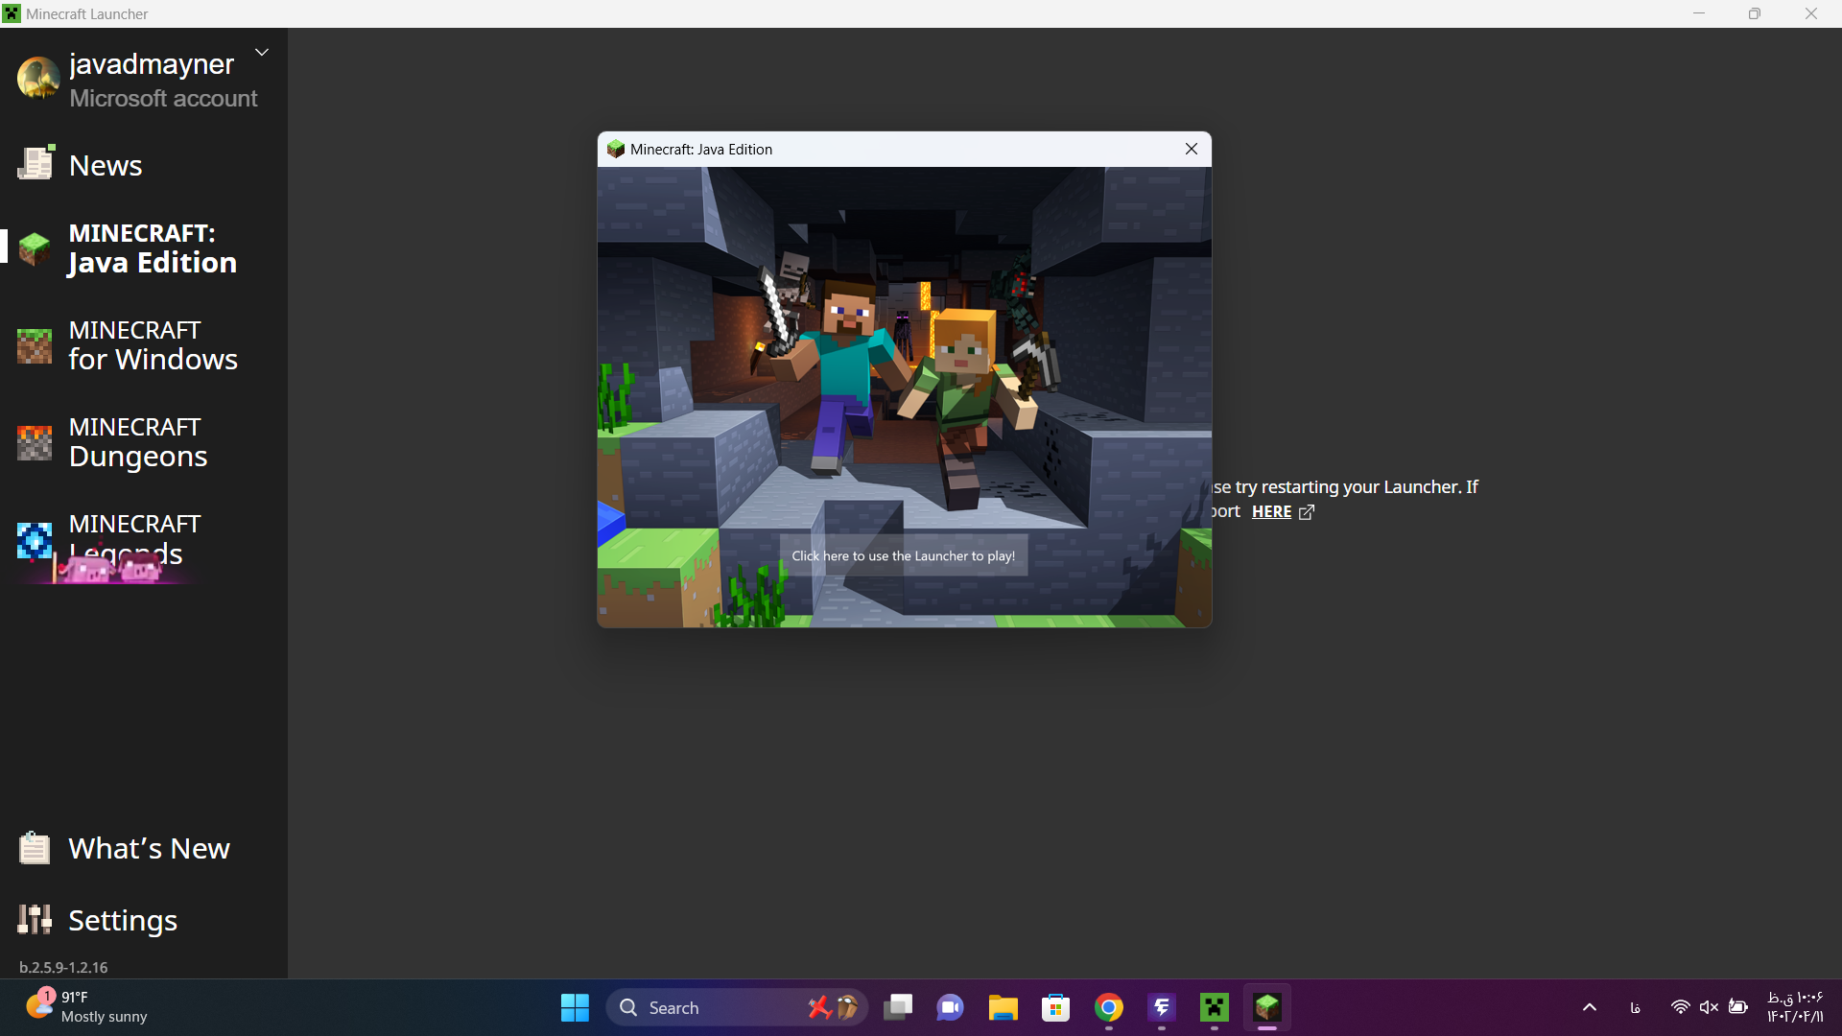Viewport: 1842px width, 1036px height.
Task: Click the Creeper icon in taskbar
Action: (1215, 1007)
